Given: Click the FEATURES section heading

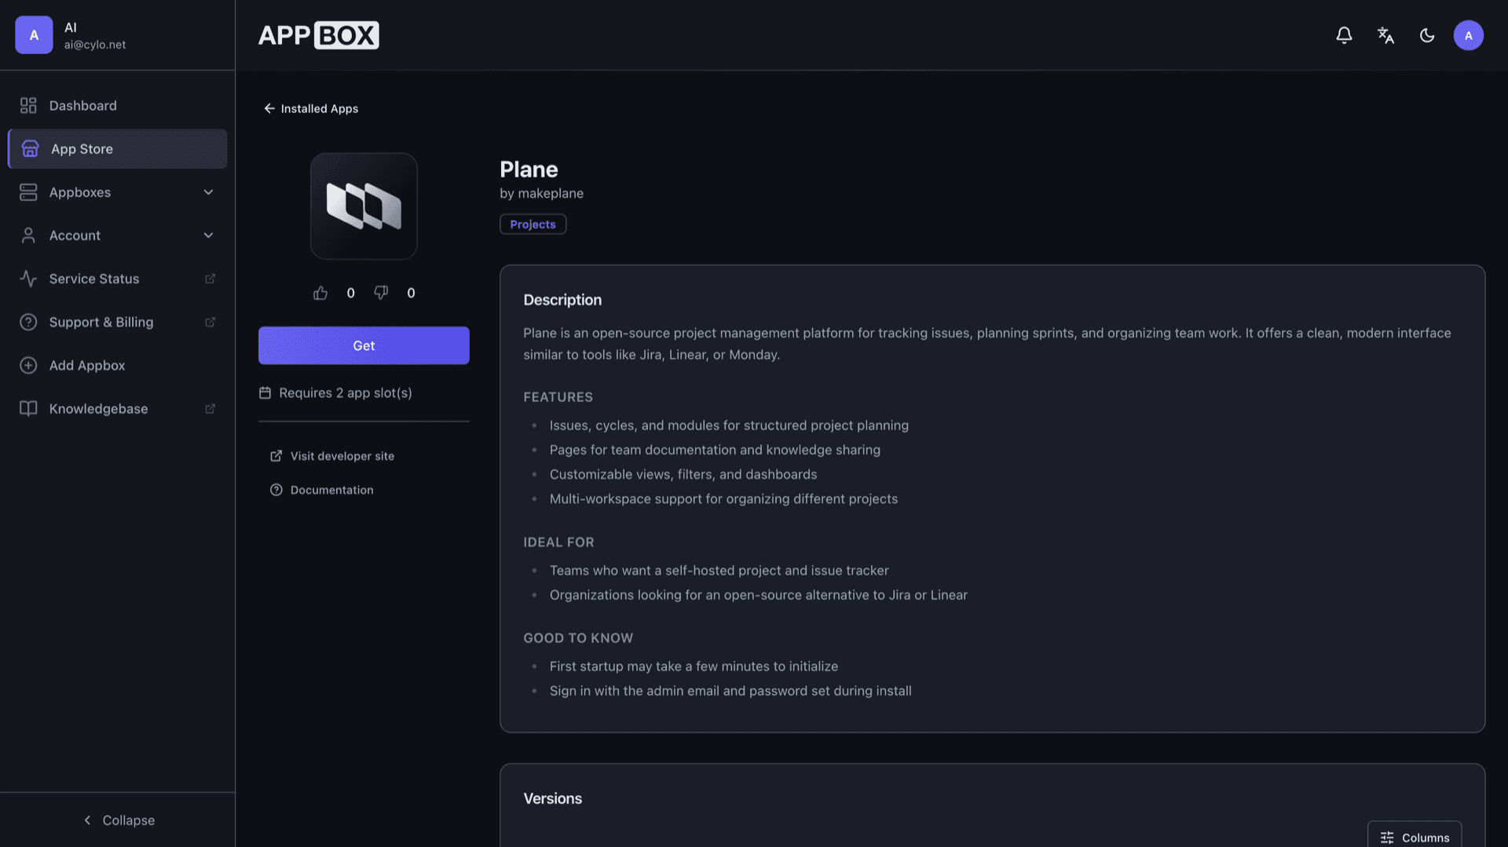Looking at the screenshot, I should (x=558, y=397).
